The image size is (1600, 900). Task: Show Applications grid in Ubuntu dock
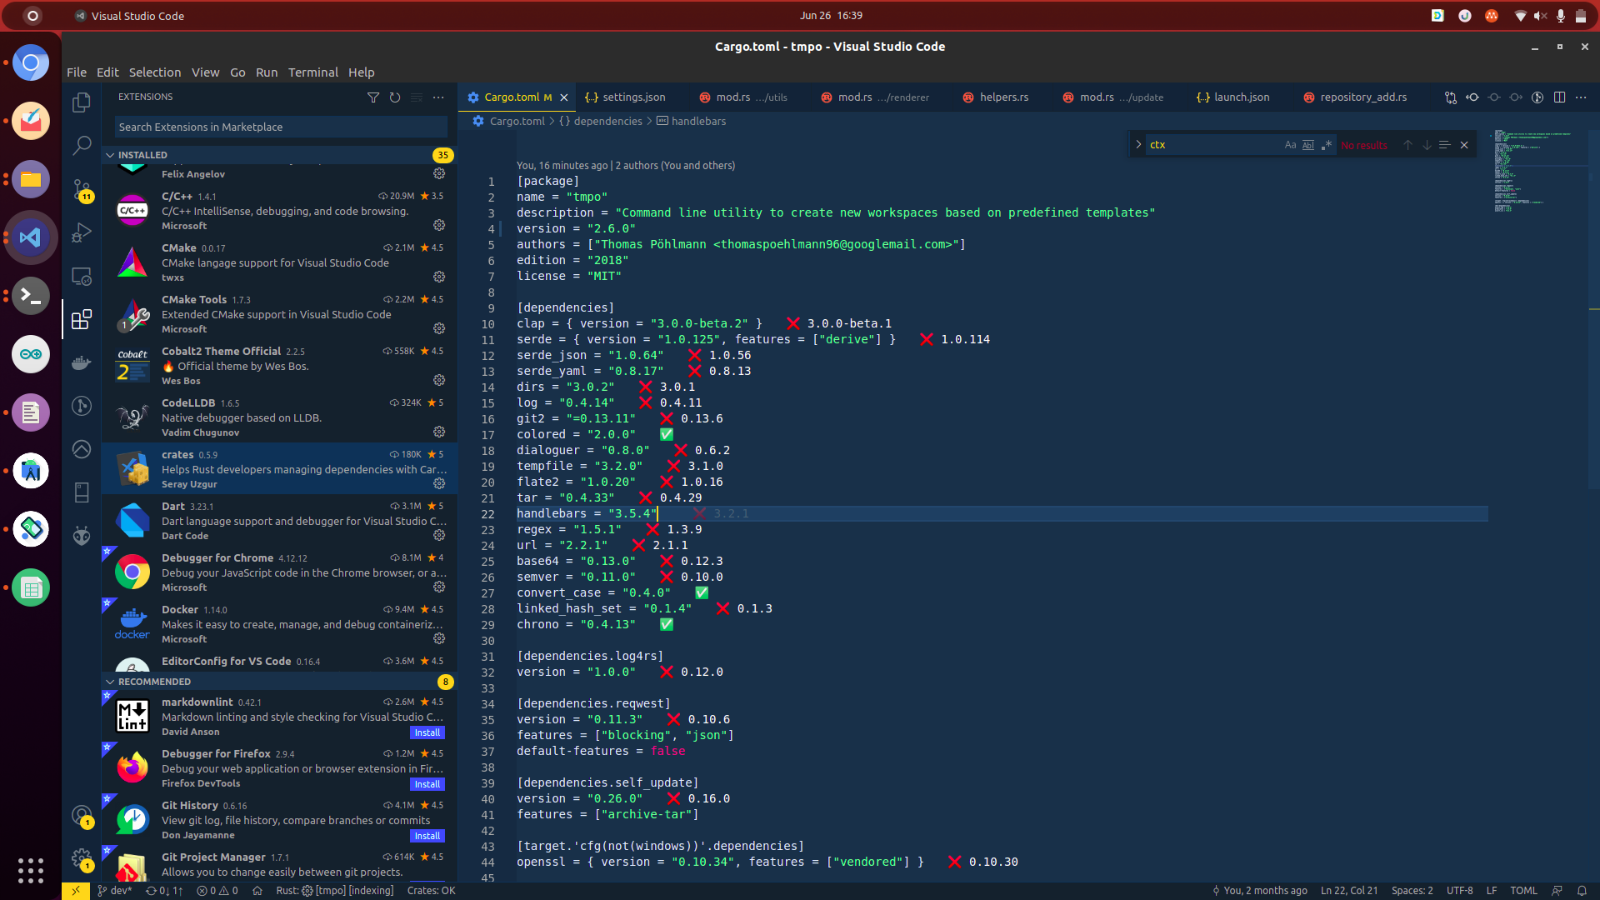coord(31,870)
